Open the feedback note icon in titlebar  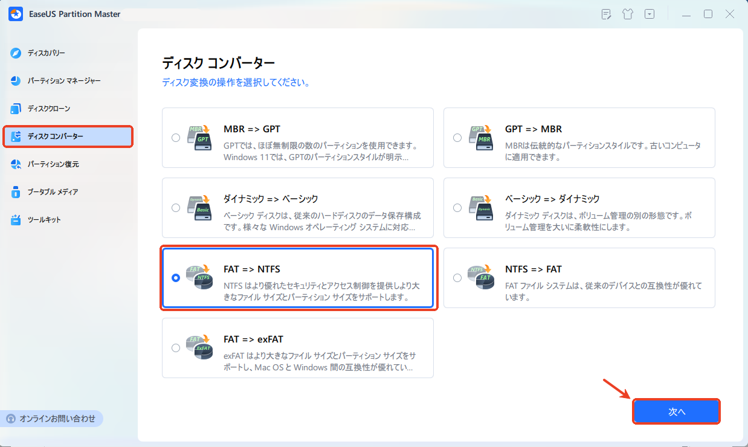(605, 13)
